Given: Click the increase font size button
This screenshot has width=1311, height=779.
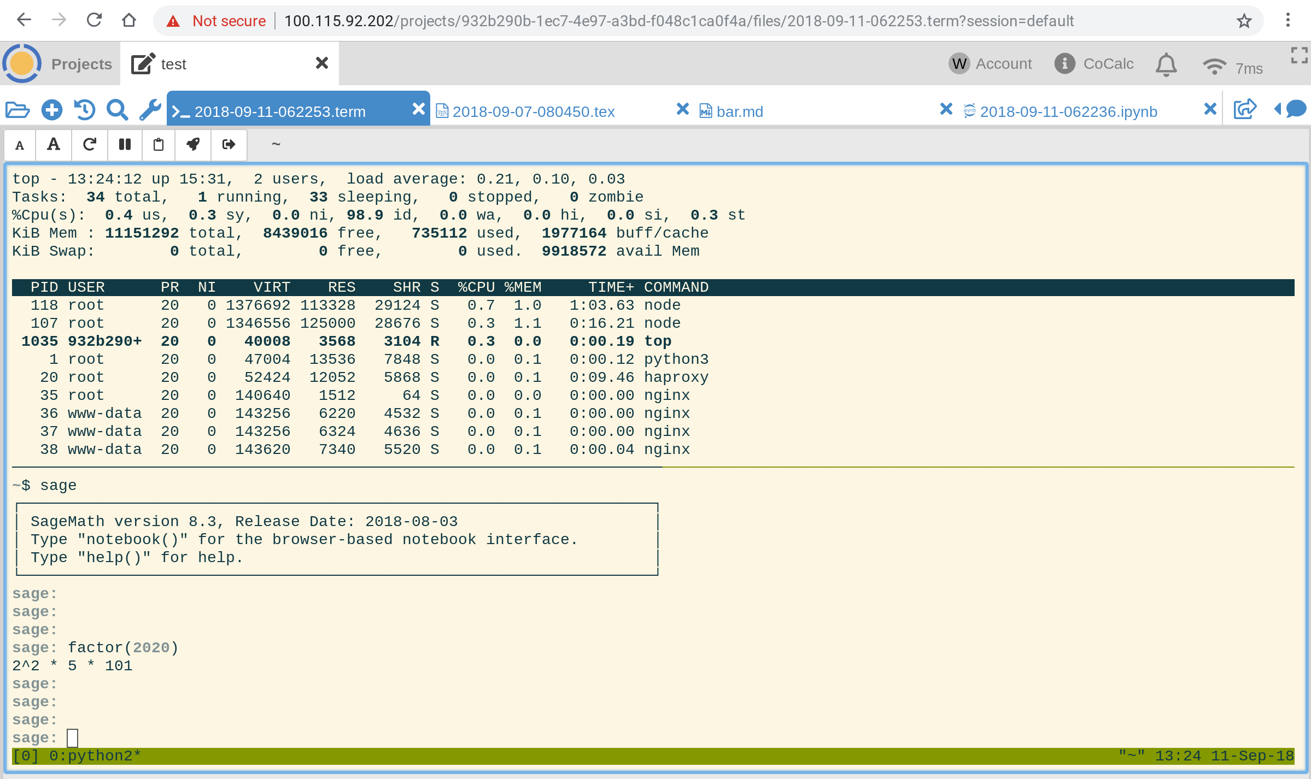Looking at the screenshot, I should coord(53,145).
